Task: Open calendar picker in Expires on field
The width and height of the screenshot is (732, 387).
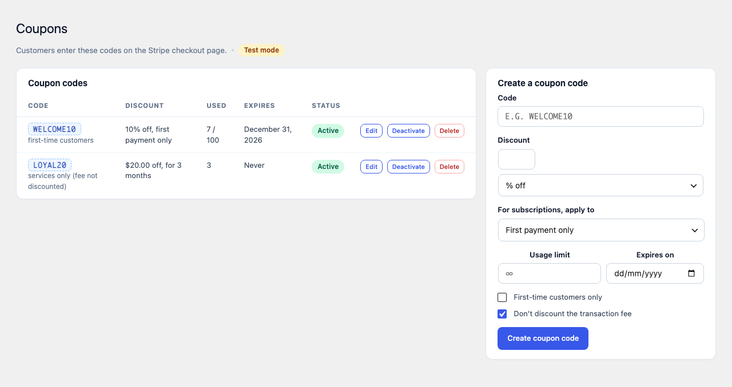Action: 691,273
